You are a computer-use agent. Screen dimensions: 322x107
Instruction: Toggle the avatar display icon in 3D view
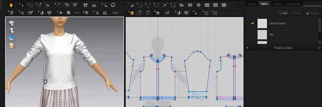[x=11, y=30]
